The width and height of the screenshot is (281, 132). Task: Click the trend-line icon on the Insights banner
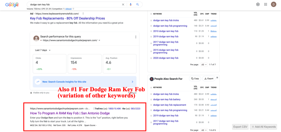38,82
